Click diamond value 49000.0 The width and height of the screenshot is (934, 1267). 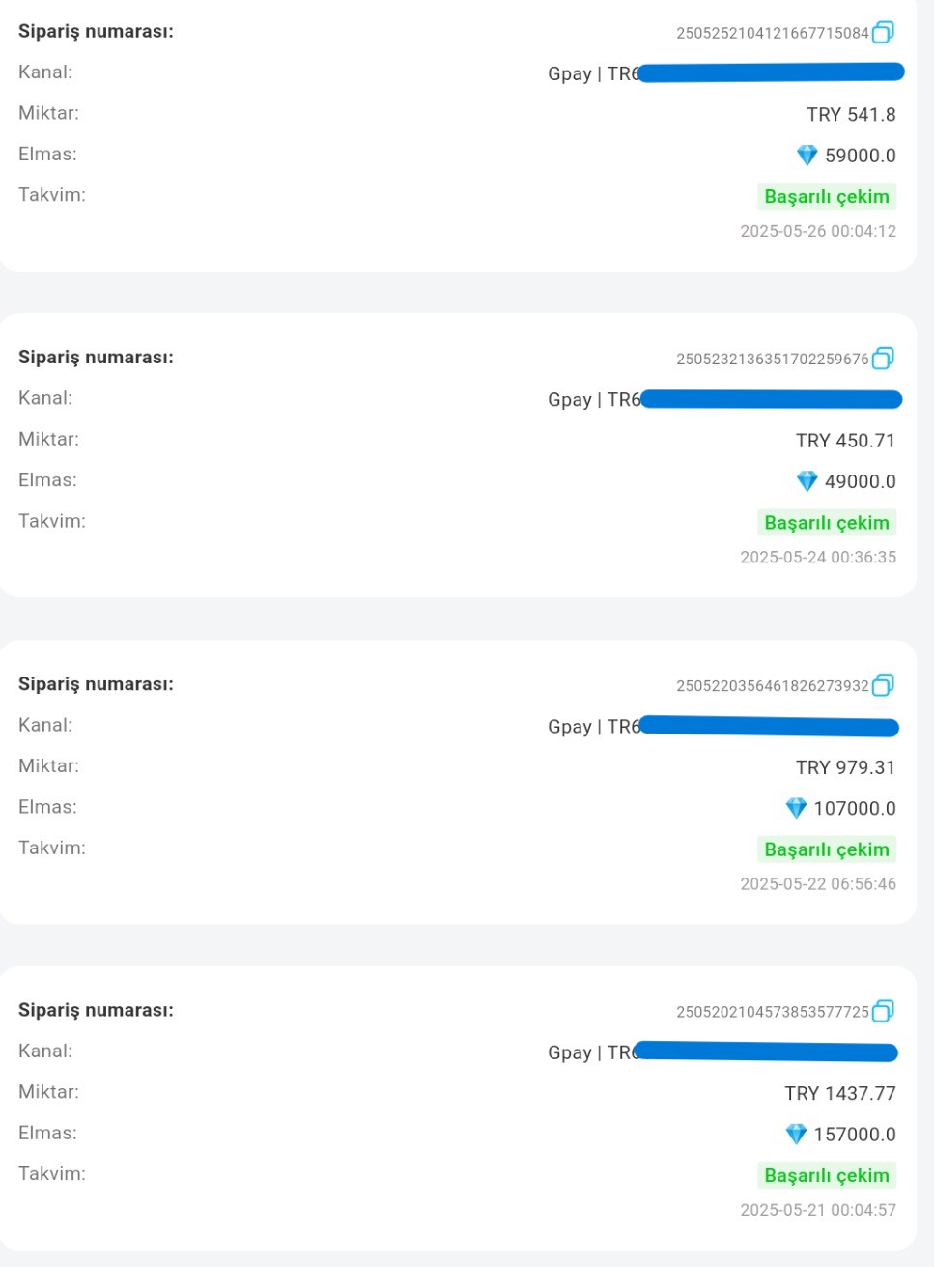(861, 481)
